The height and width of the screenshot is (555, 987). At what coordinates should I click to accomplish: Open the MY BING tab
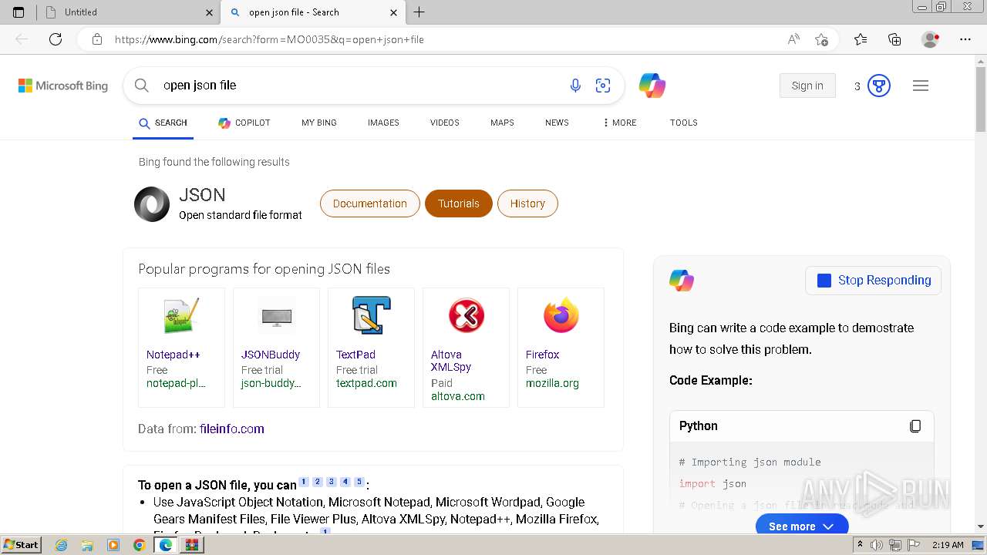tap(319, 123)
